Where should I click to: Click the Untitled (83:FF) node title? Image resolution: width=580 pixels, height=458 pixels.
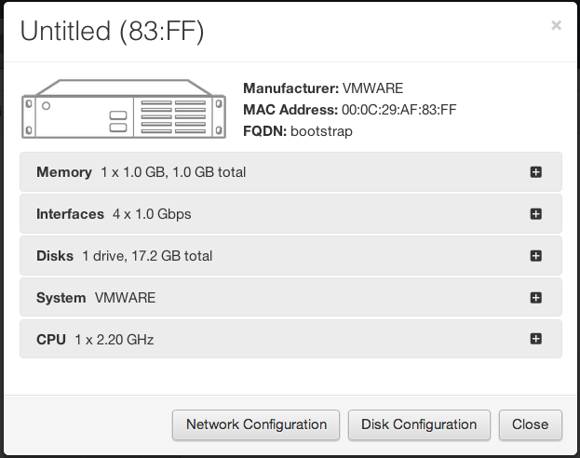112,31
